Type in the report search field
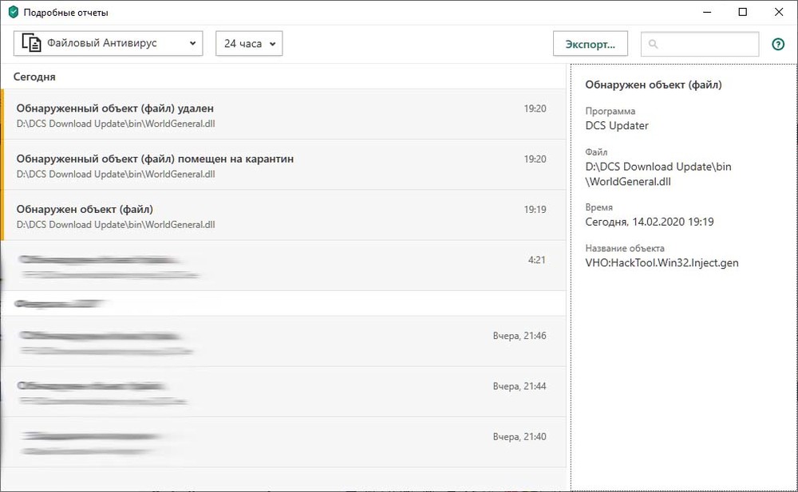 click(707, 45)
